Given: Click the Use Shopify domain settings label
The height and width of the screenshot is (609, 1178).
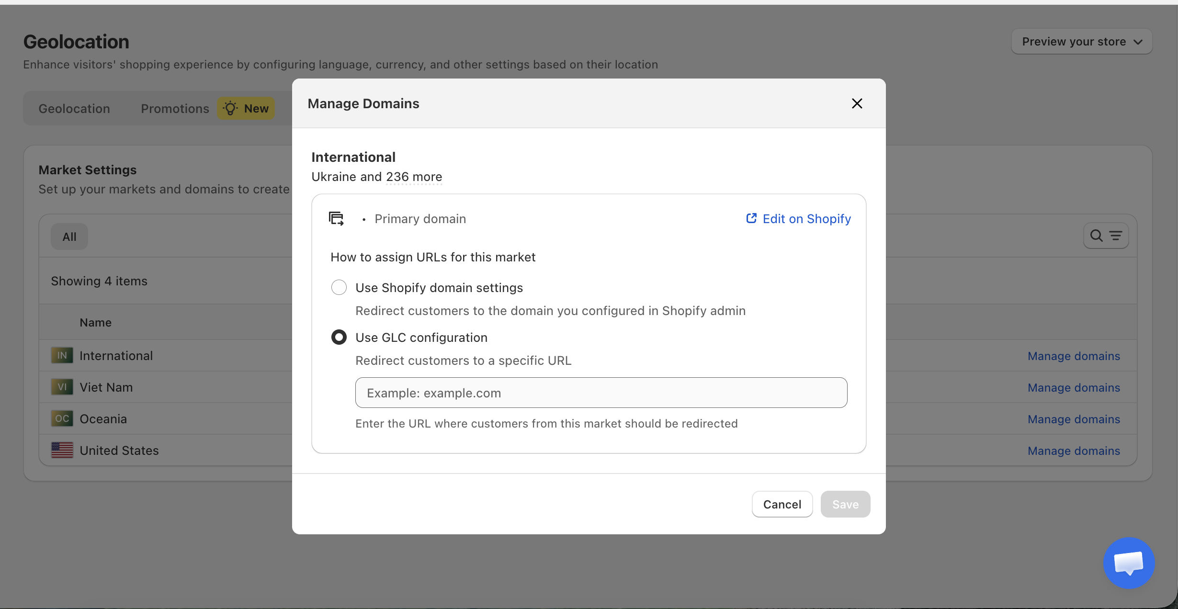Looking at the screenshot, I should (x=439, y=288).
